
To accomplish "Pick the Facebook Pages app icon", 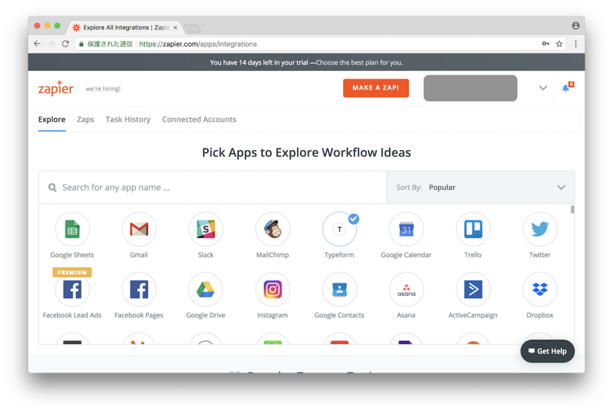I will [x=139, y=290].
